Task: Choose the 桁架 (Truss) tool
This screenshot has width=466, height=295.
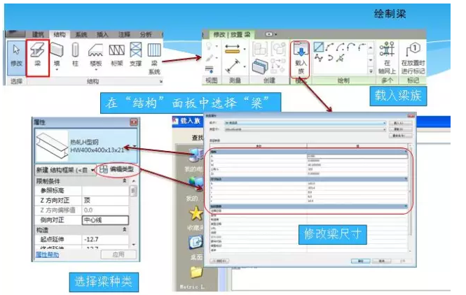Action: coord(116,55)
